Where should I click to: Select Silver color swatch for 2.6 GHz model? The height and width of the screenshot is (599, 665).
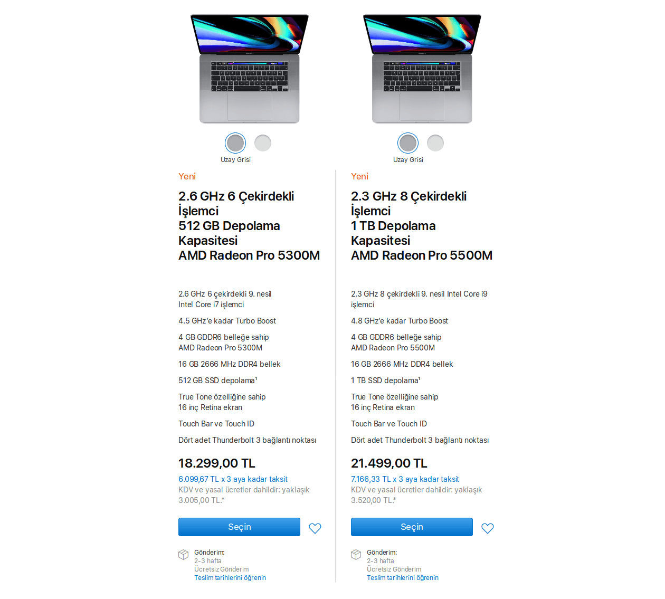coord(263,143)
